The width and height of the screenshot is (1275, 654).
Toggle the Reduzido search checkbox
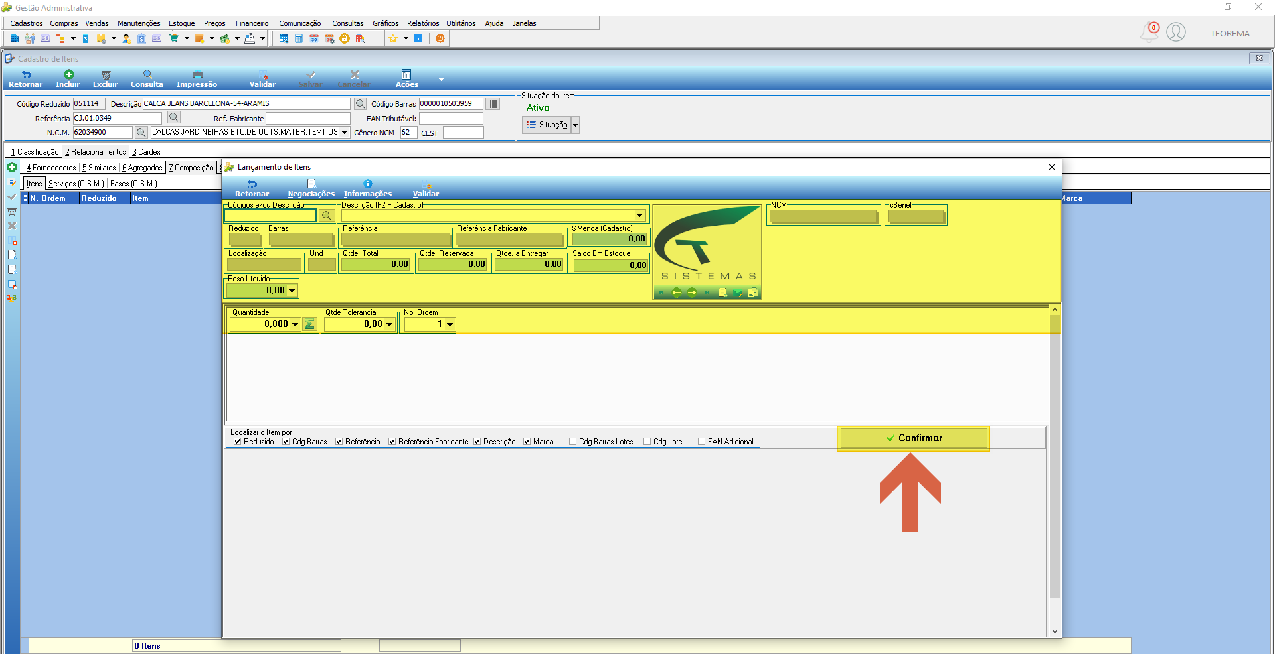click(237, 441)
